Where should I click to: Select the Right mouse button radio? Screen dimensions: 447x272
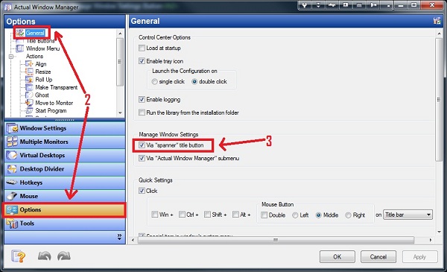coord(348,215)
